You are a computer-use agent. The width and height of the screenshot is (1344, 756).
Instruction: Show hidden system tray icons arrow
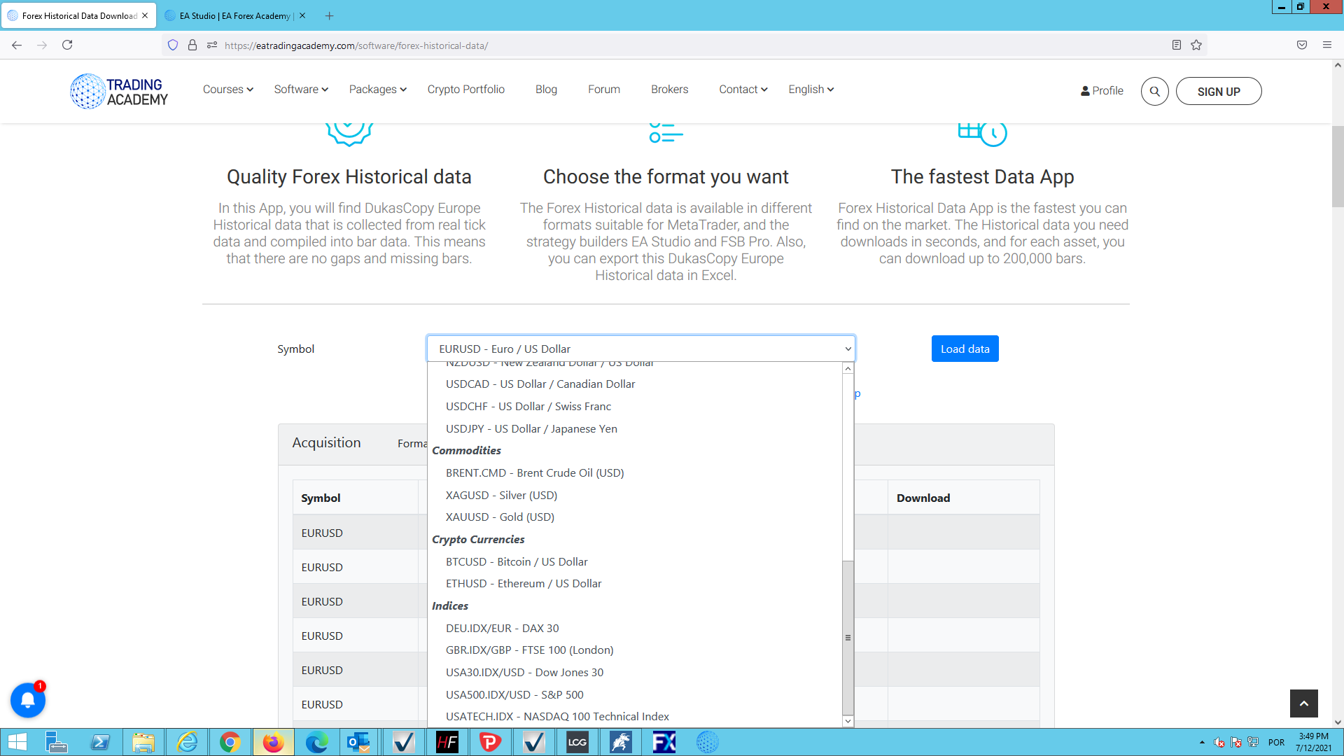click(1202, 743)
